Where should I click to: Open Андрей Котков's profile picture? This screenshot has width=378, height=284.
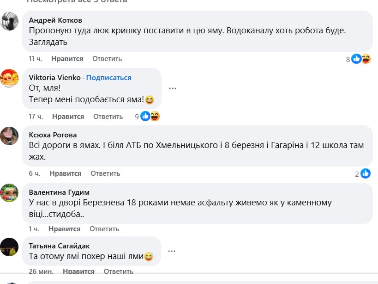(x=10, y=22)
